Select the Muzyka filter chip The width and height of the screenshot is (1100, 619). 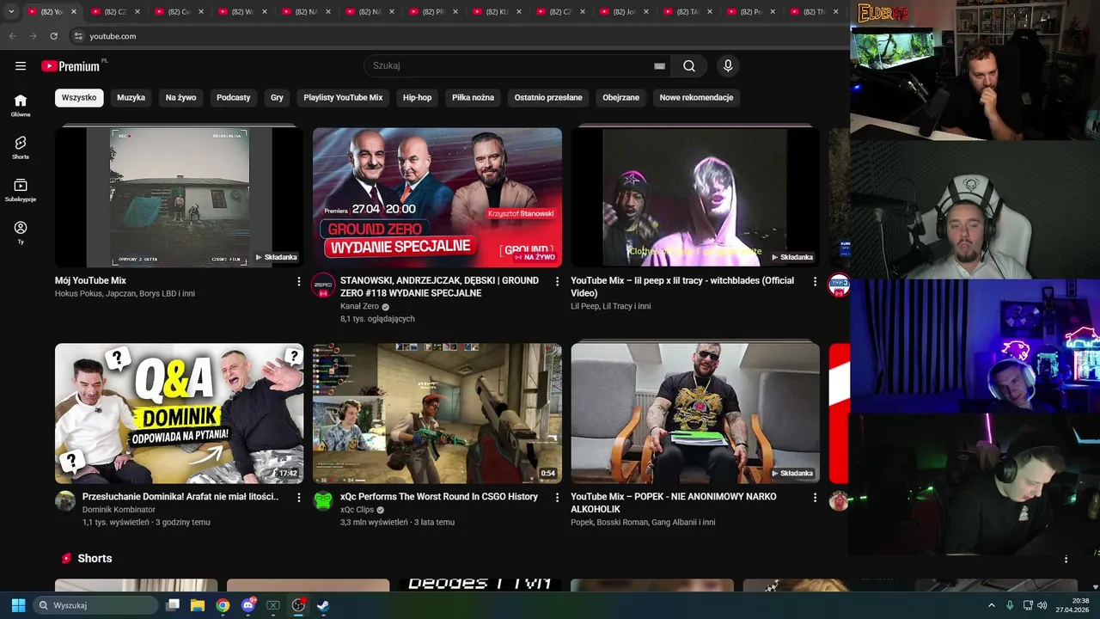point(131,97)
